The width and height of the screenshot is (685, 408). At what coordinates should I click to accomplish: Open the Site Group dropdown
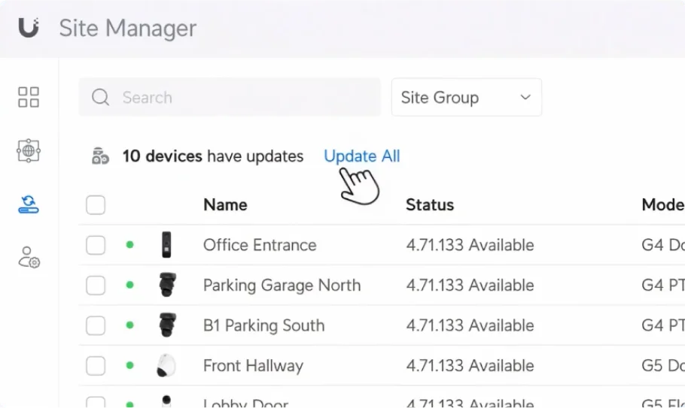pos(467,97)
